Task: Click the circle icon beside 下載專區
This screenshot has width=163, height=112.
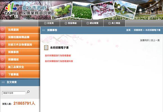Action: pyautogui.click(x=3, y=74)
